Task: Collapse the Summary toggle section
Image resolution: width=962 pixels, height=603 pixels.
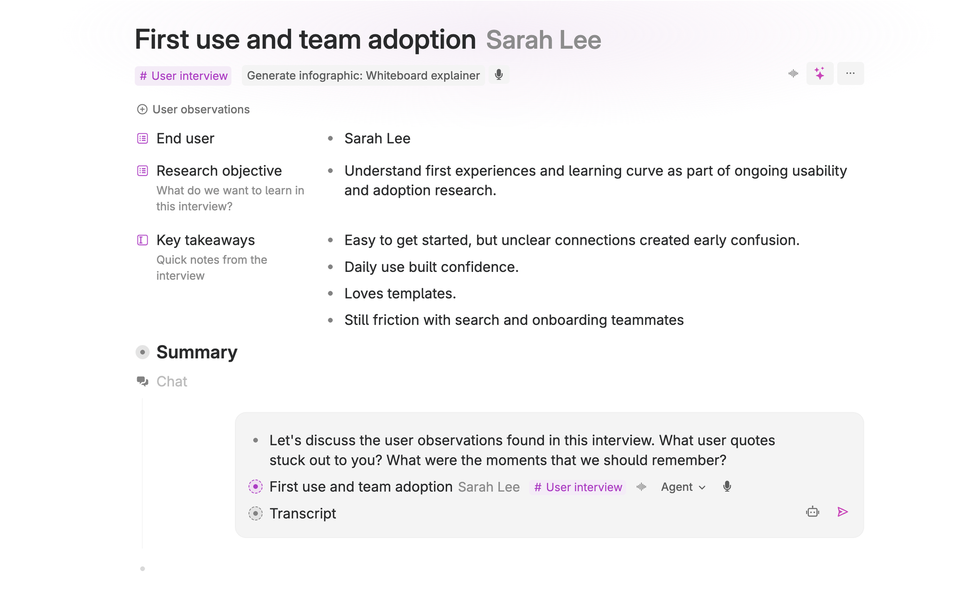Action: click(142, 352)
